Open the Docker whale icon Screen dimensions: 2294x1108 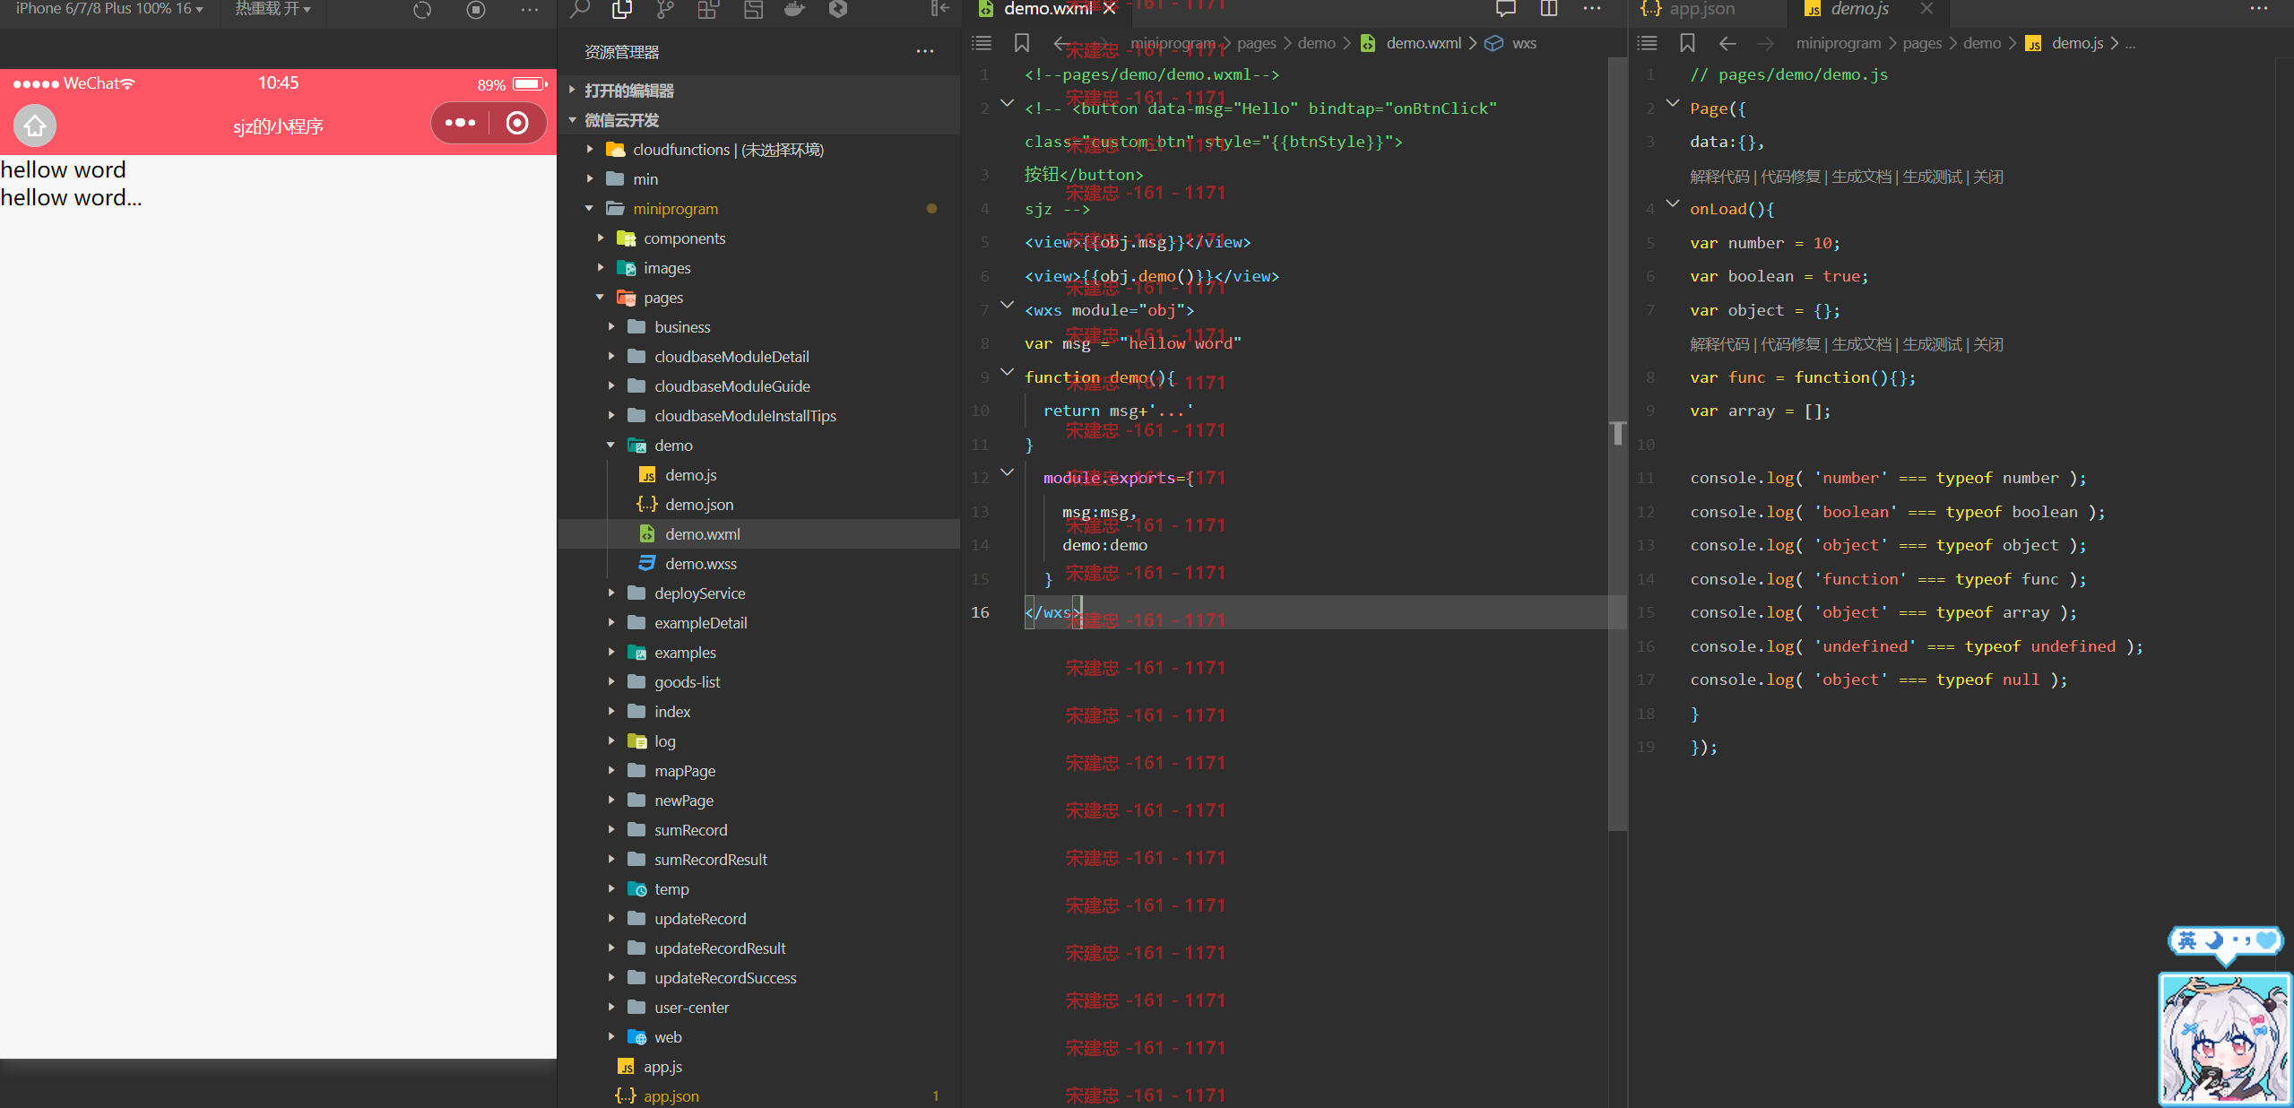click(795, 9)
